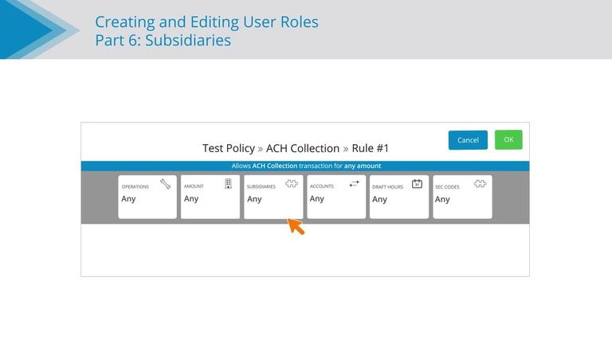
Task: Click the blue rule summary banner
Action: point(305,166)
